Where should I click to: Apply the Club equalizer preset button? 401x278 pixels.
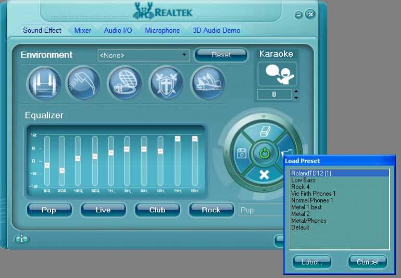[157, 210]
